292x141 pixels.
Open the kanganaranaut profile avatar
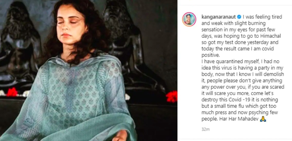click(x=189, y=19)
